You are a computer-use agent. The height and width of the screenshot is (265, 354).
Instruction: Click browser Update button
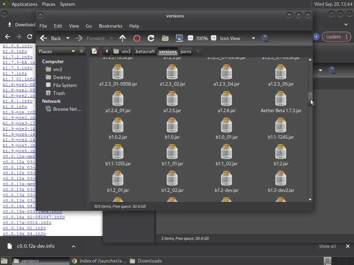tap(334, 37)
